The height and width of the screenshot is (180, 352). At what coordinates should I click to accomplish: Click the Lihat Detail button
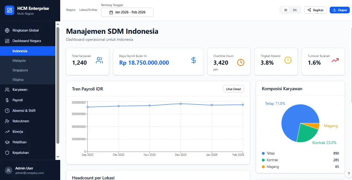pos(233,89)
